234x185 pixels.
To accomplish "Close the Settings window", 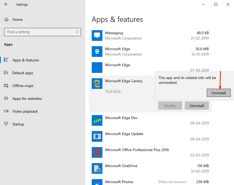I will point(228,4).
